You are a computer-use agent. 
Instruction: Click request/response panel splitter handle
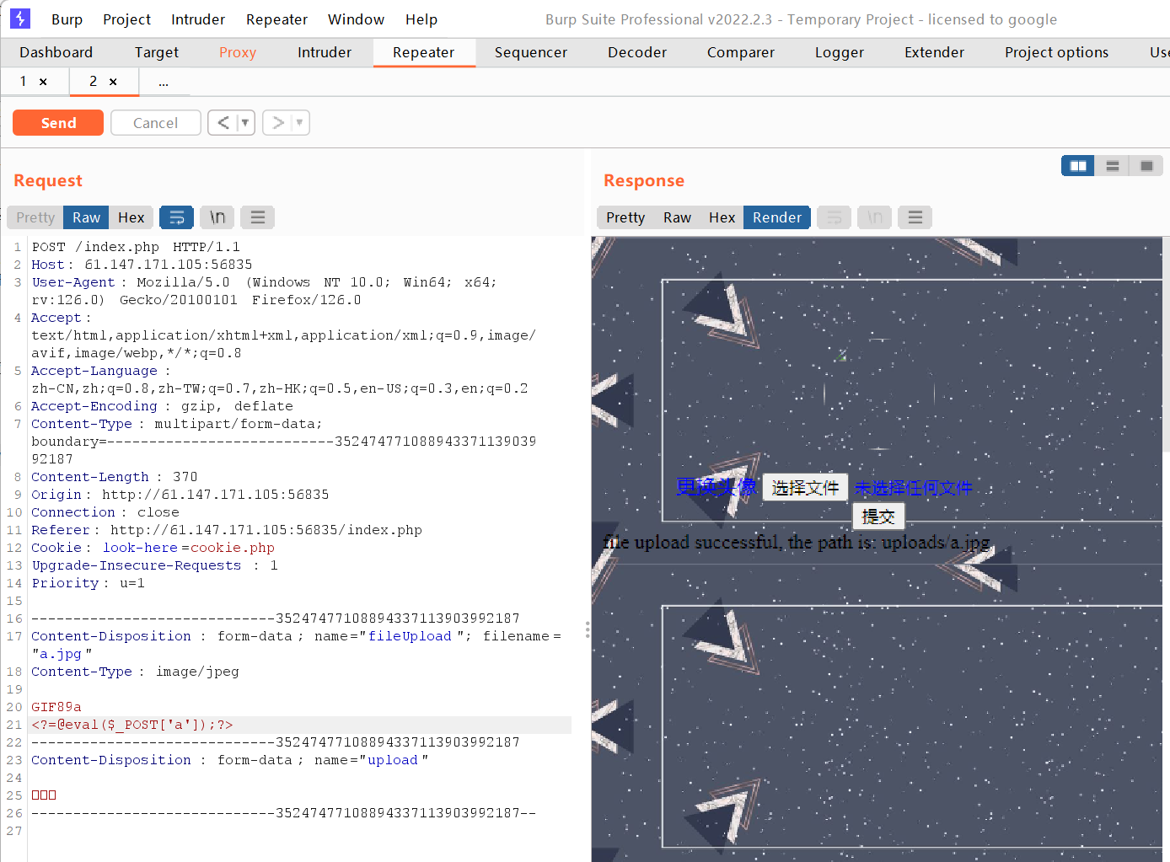point(588,630)
